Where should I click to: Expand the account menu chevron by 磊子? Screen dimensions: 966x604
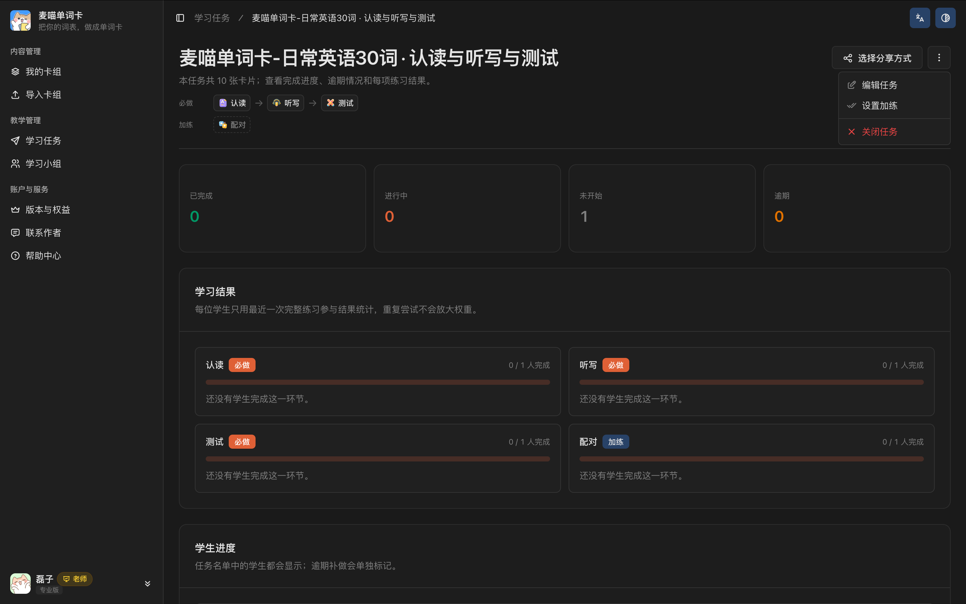click(x=147, y=584)
